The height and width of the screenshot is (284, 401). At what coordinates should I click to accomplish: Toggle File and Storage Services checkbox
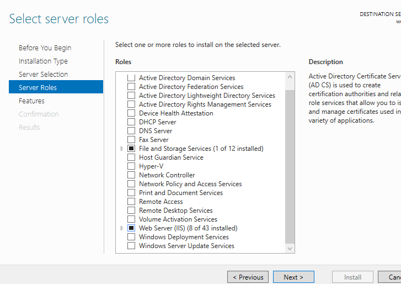click(x=131, y=148)
